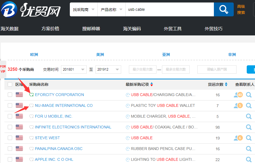Open EFORCITY CORPORATION buyer link

59,95
